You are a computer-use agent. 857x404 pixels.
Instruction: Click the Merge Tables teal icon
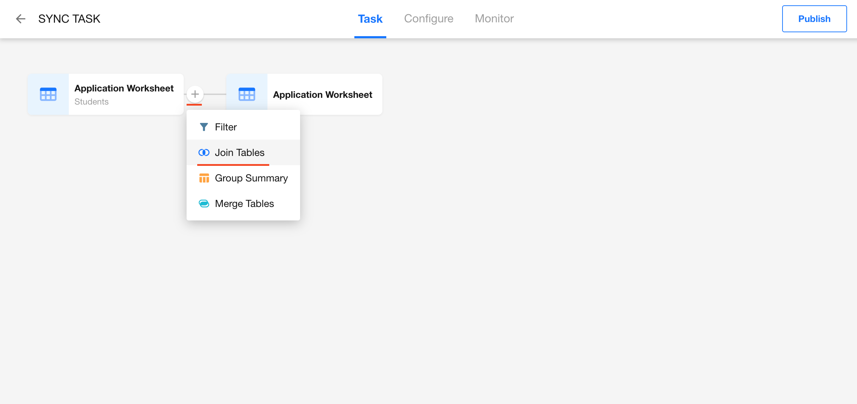coord(204,203)
